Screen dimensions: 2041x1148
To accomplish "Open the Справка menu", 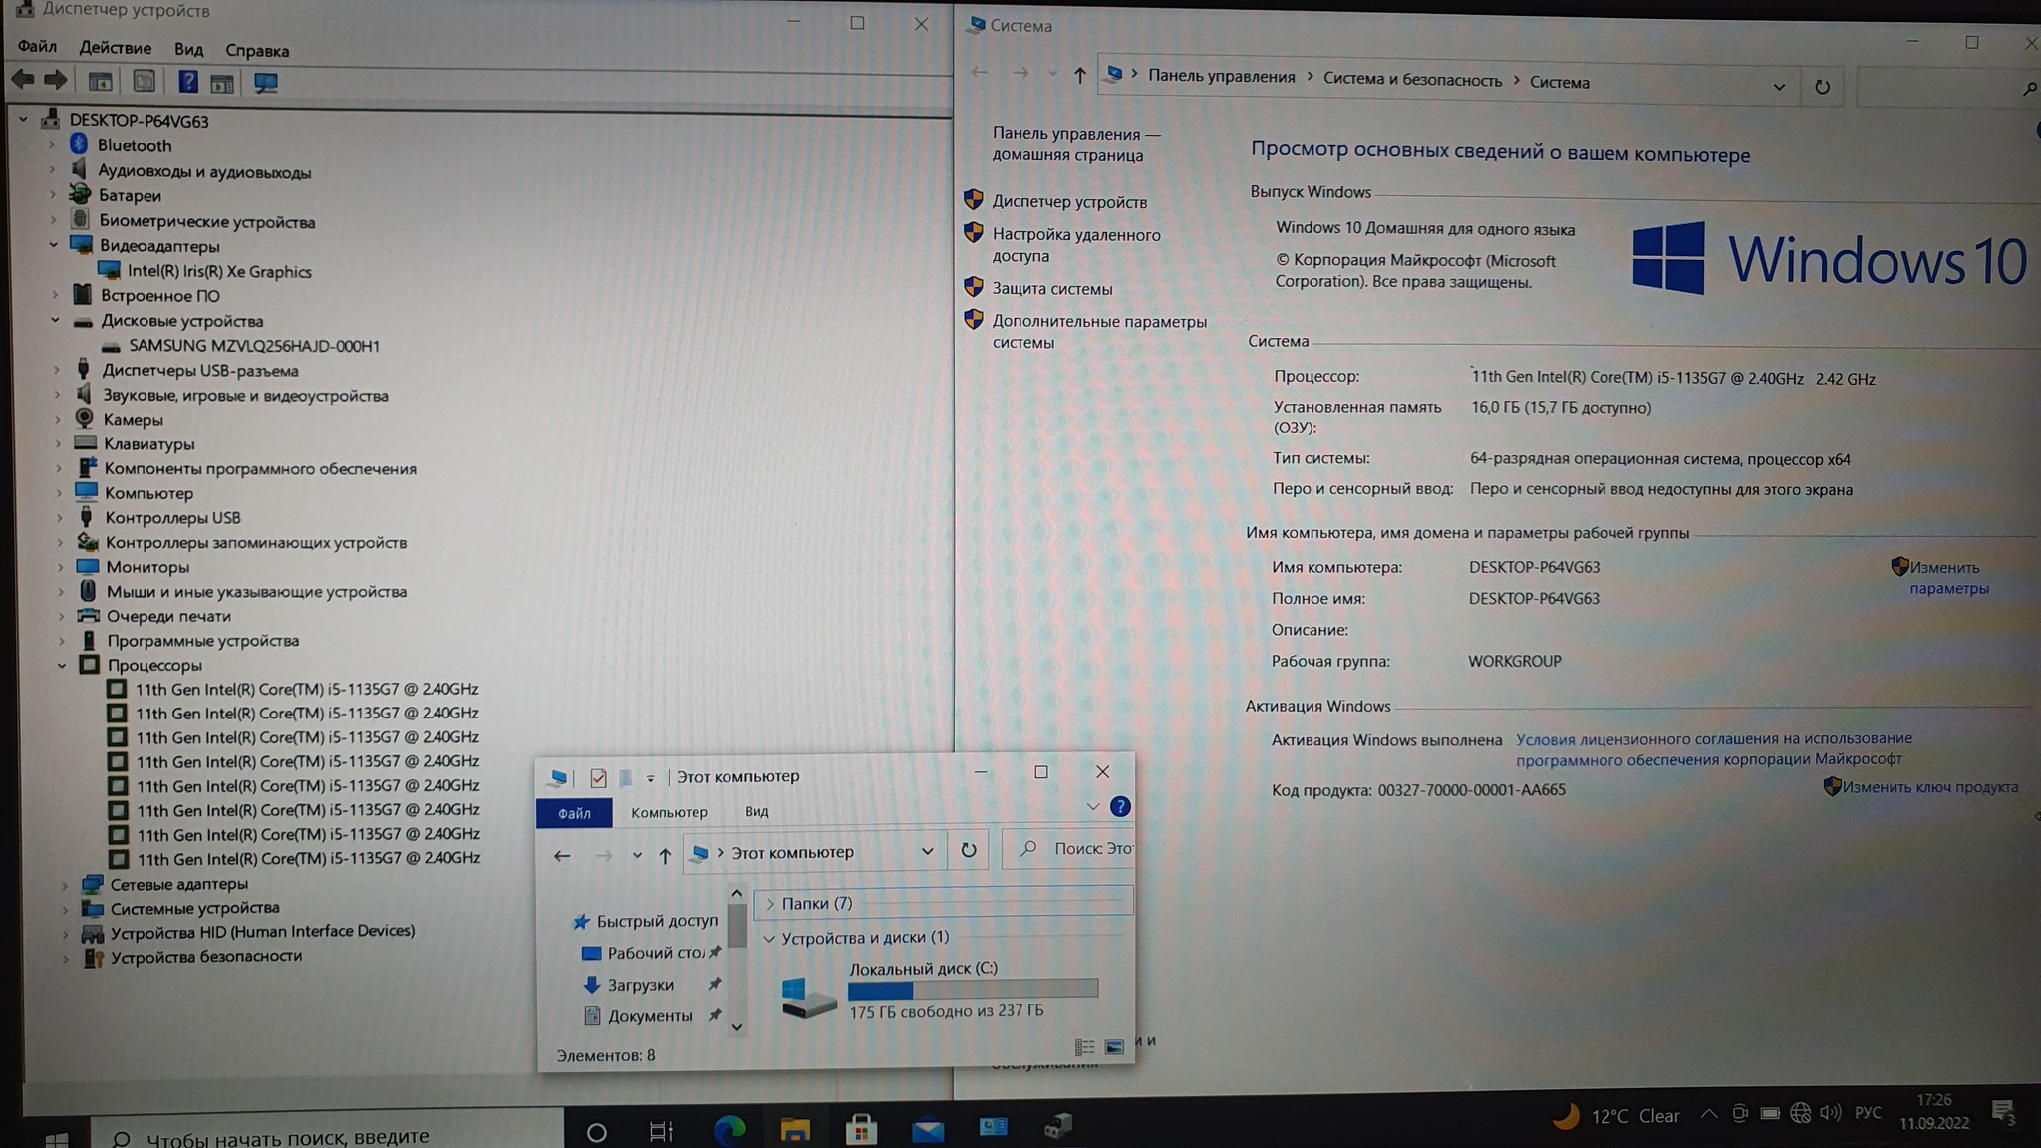I will click(x=257, y=50).
